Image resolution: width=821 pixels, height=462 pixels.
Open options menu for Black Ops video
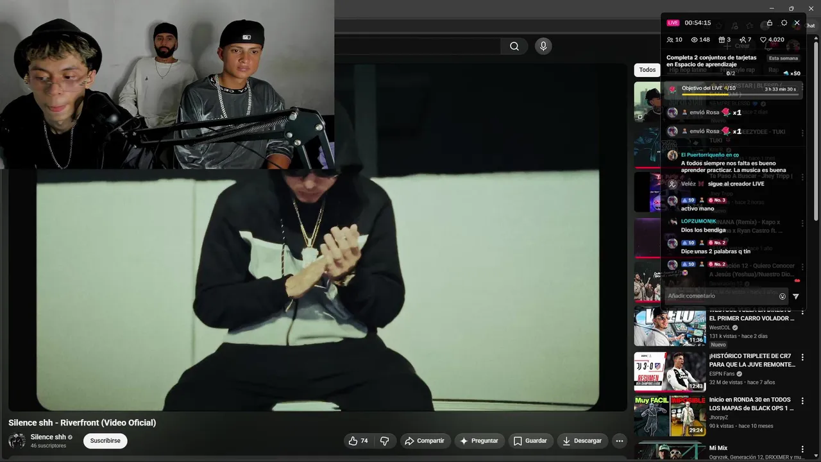[x=802, y=401]
